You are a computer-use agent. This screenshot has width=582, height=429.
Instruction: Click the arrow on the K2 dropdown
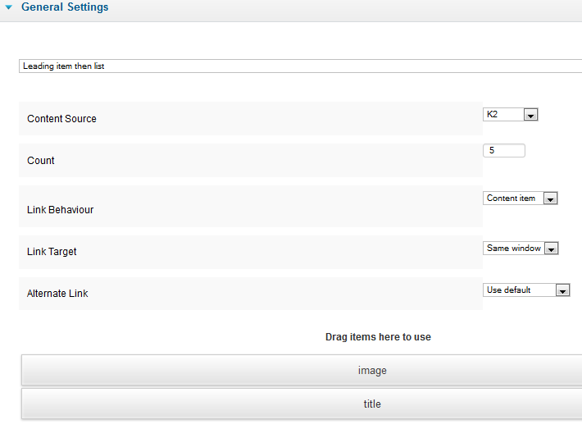[x=531, y=115]
